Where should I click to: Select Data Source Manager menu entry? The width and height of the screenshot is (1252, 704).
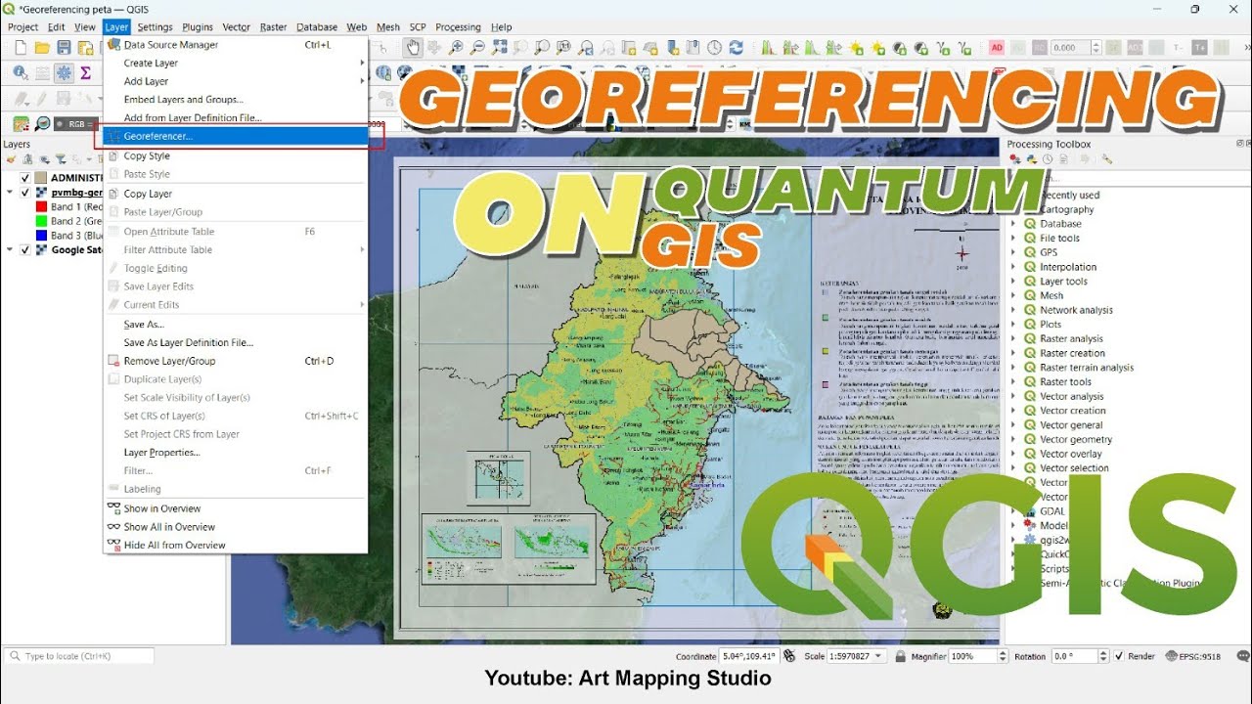point(235,45)
